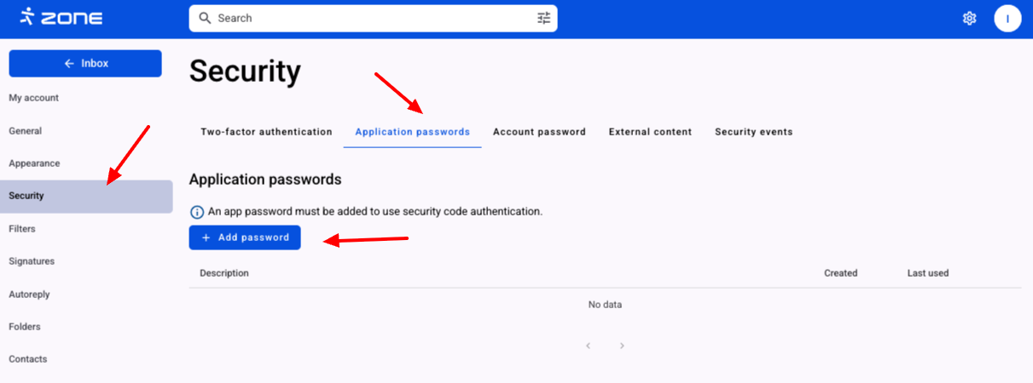Go to next table page

(622, 346)
